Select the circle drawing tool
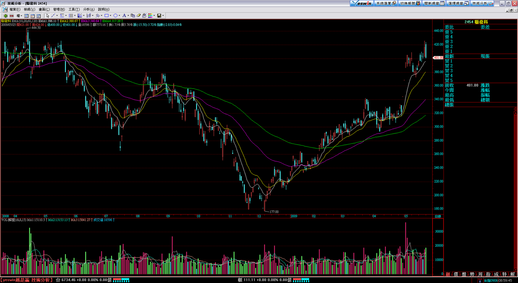 115,16
